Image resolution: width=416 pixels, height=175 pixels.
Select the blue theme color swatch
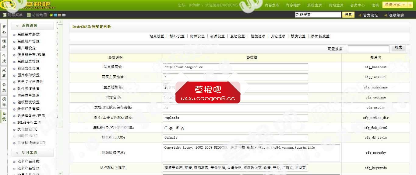[55, 15]
